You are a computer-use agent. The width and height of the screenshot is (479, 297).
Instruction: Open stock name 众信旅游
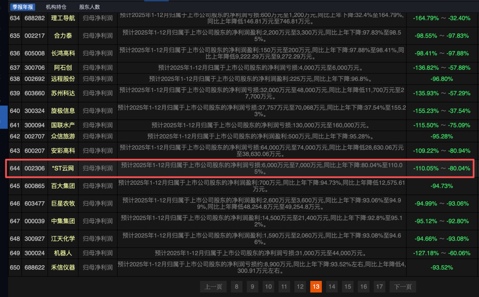tap(63, 136)
